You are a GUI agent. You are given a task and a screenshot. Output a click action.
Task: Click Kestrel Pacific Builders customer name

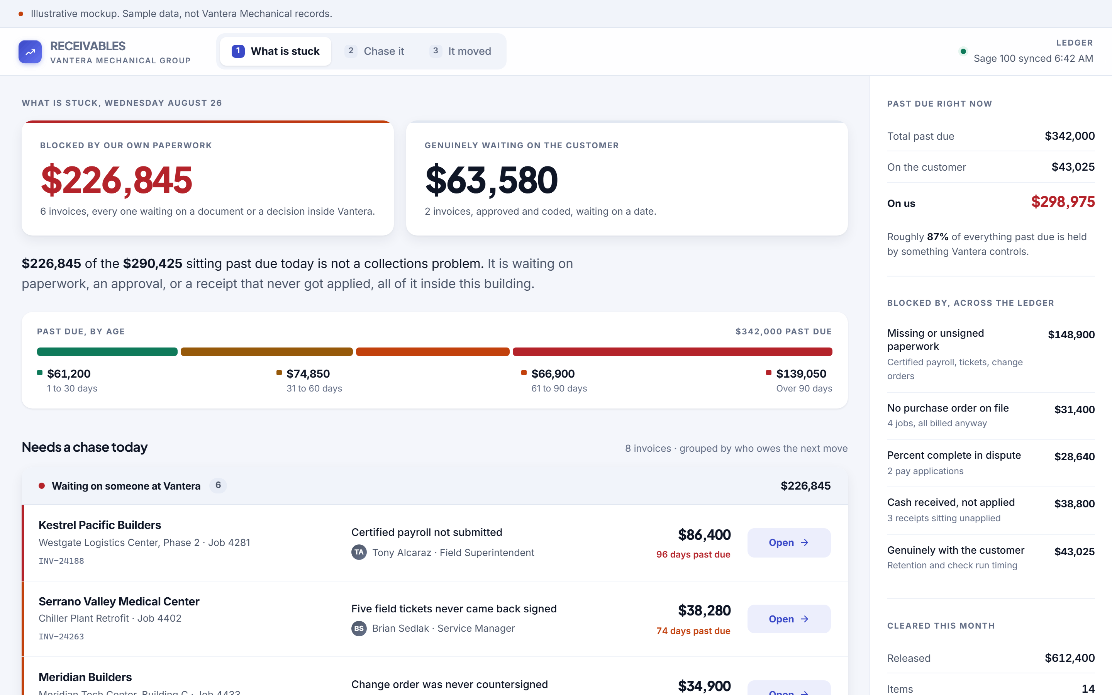(100, 525)
